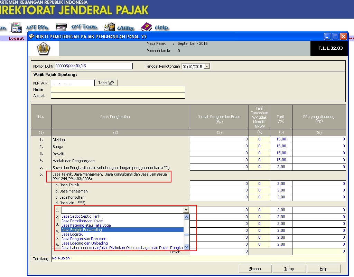Click dropdown list scroll down arrow

click(186, 247)
